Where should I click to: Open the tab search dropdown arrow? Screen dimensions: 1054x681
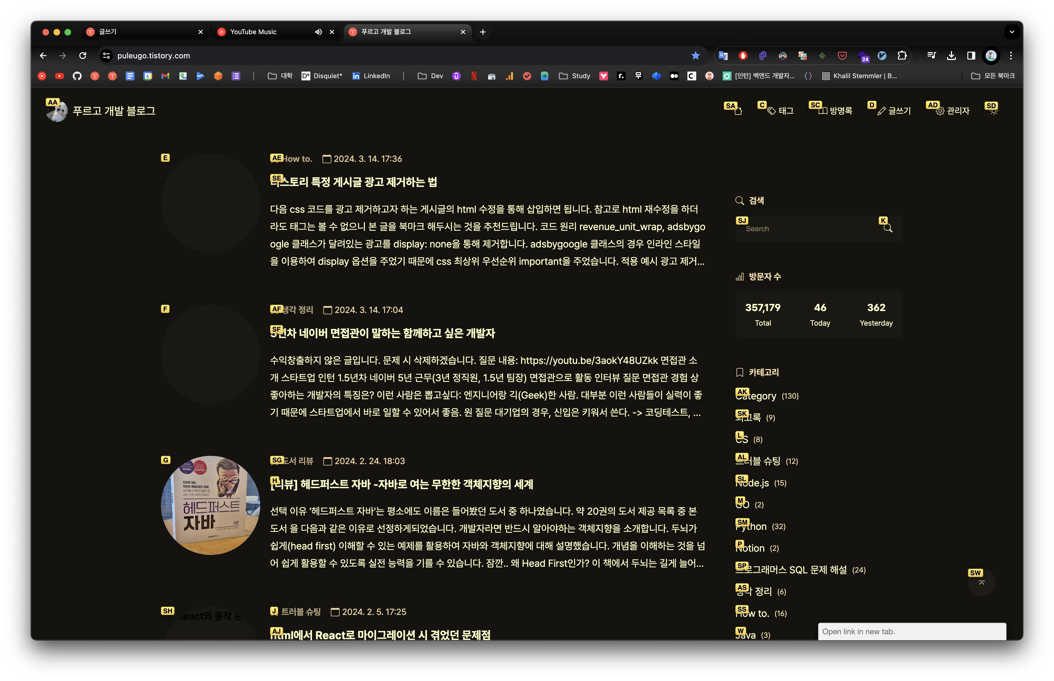(x=1012, y=32)
